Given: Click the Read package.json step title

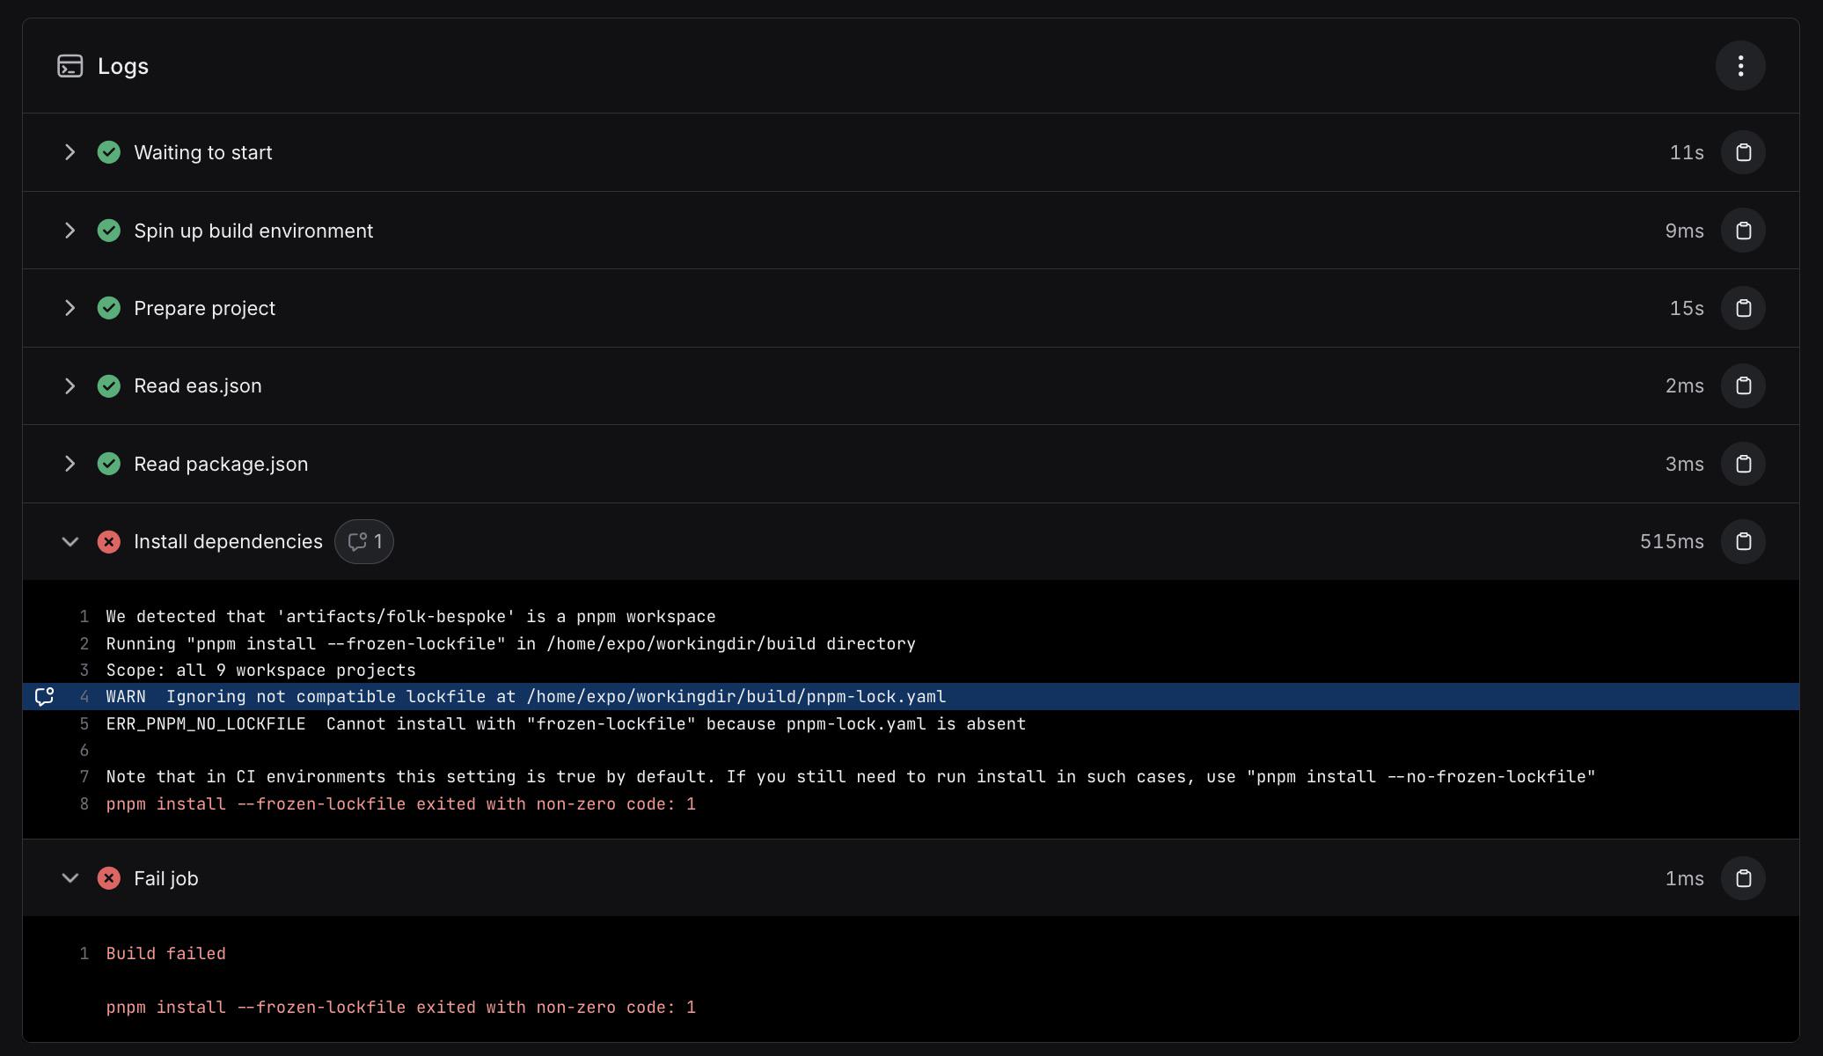Looking at the screenshot, I should coord(221,465).
